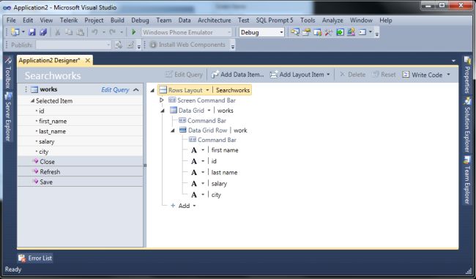This screenshot has height=279, width=476.
Task: Open the Data Grid control type dropdown
Action: tap(209, 111)
